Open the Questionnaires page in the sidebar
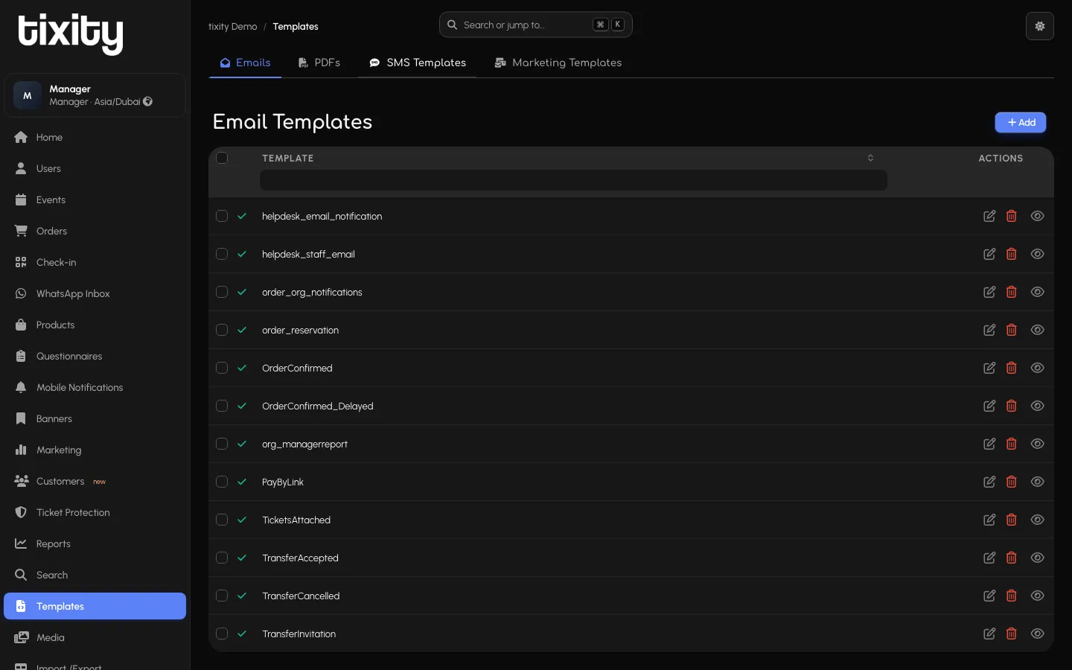This screenshot has width=1072, height=670. [95, 356]
